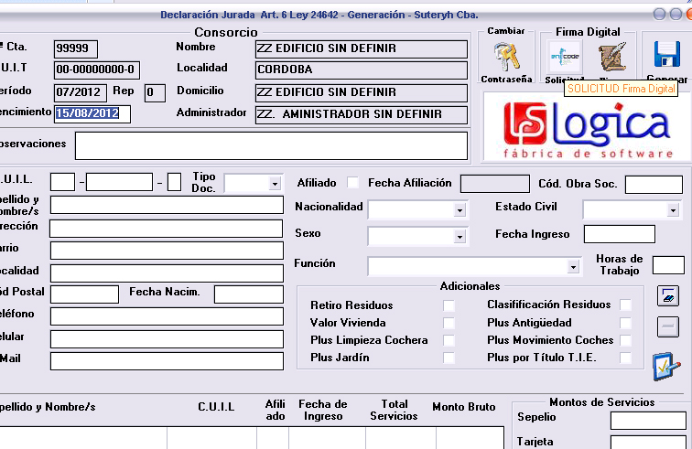Focus the Fecha Ingreso field
Viewport: 692px width, 449px height.
619,234
